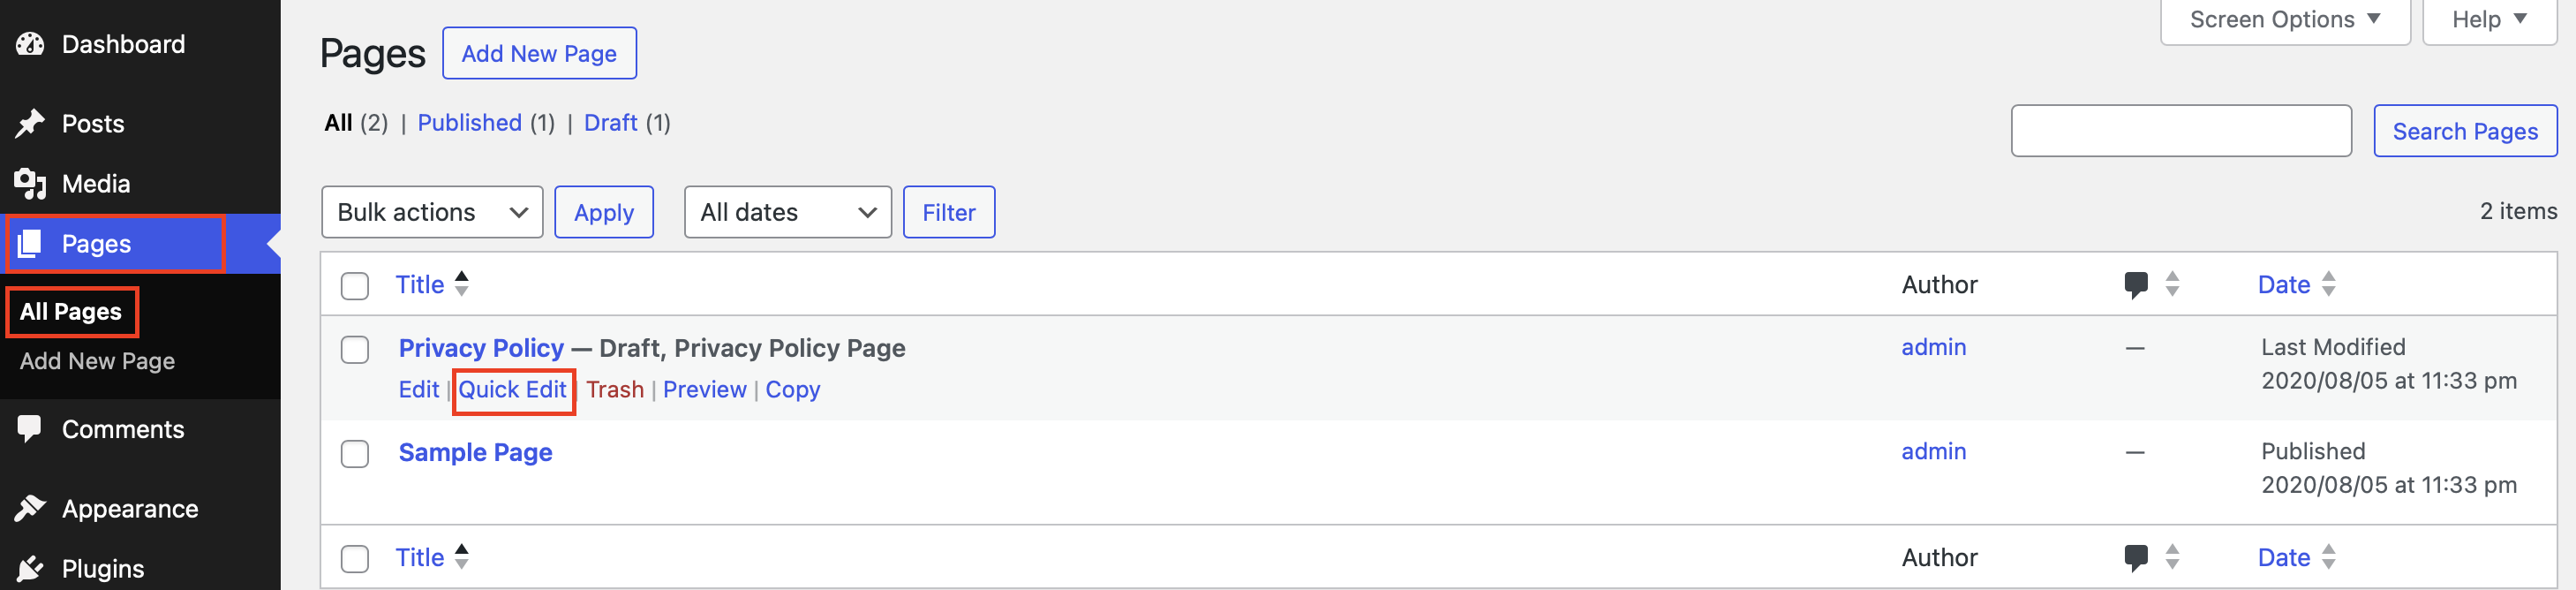This screenshot has width=2576, height=590.
Task: Expand the Screen Options panel
Action: (x=2284, y=20)
